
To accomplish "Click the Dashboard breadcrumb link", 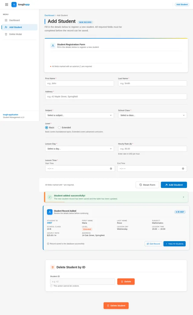I will click(49, 15).
